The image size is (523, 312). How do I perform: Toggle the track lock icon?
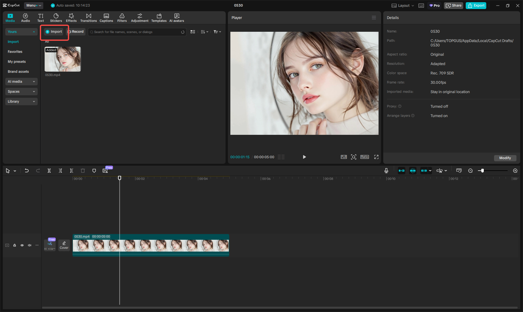click(x=15, y=245)
